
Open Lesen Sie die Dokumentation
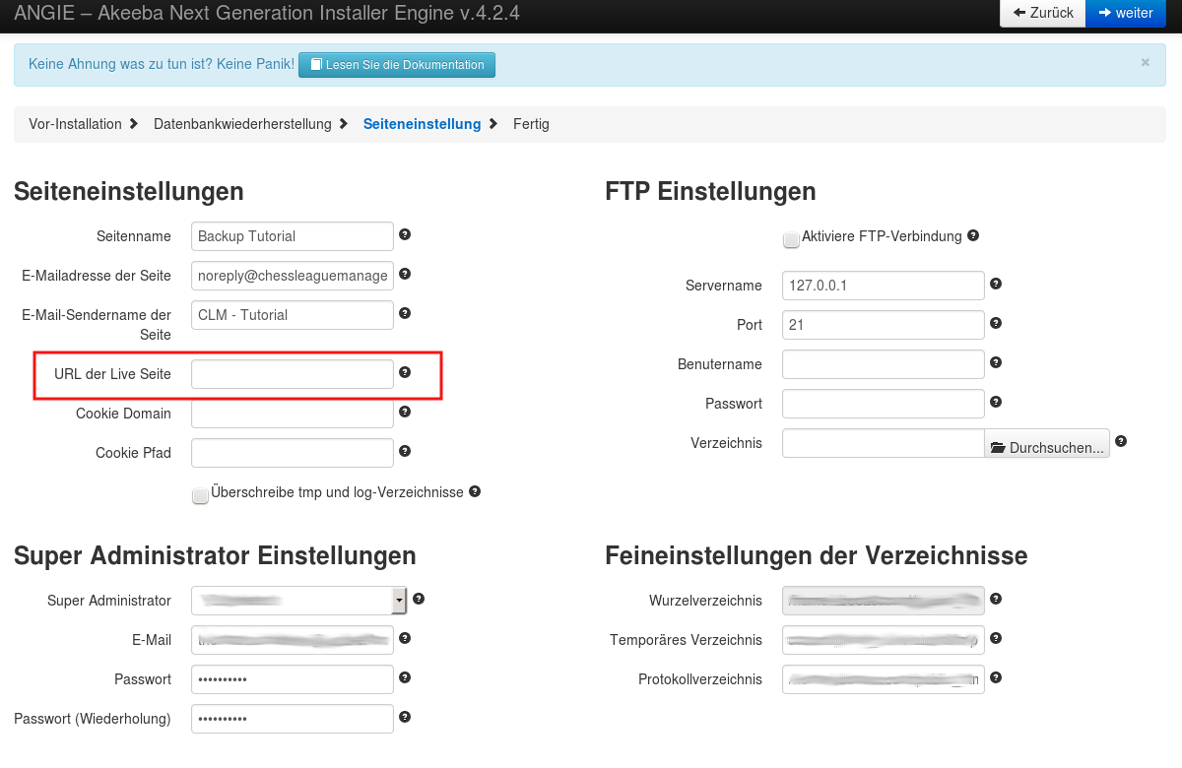point(397,65)
